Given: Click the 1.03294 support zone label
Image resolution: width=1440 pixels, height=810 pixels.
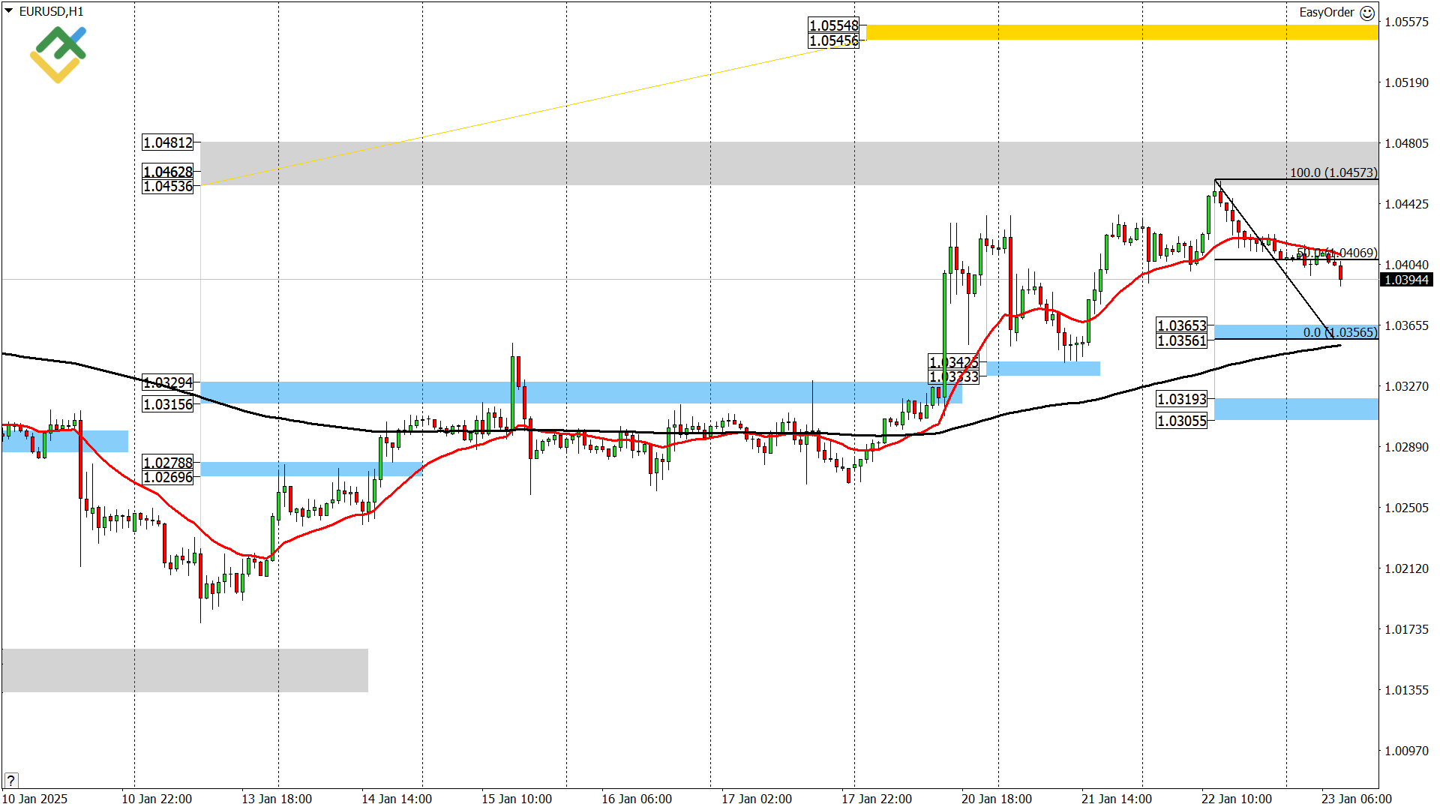Looking at the screenshot, I should 168,382.
